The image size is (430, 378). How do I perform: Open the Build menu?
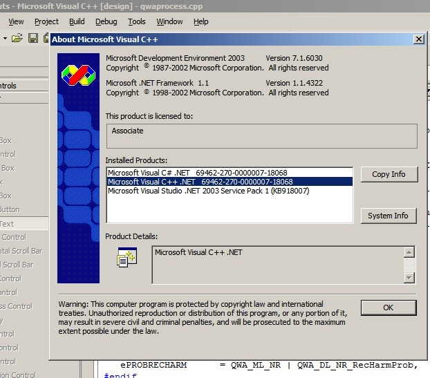click(x=77, y=21)
